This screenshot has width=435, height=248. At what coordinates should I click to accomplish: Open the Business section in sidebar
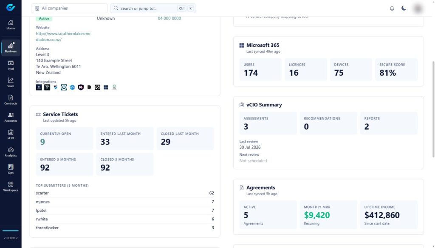(11, 48)
